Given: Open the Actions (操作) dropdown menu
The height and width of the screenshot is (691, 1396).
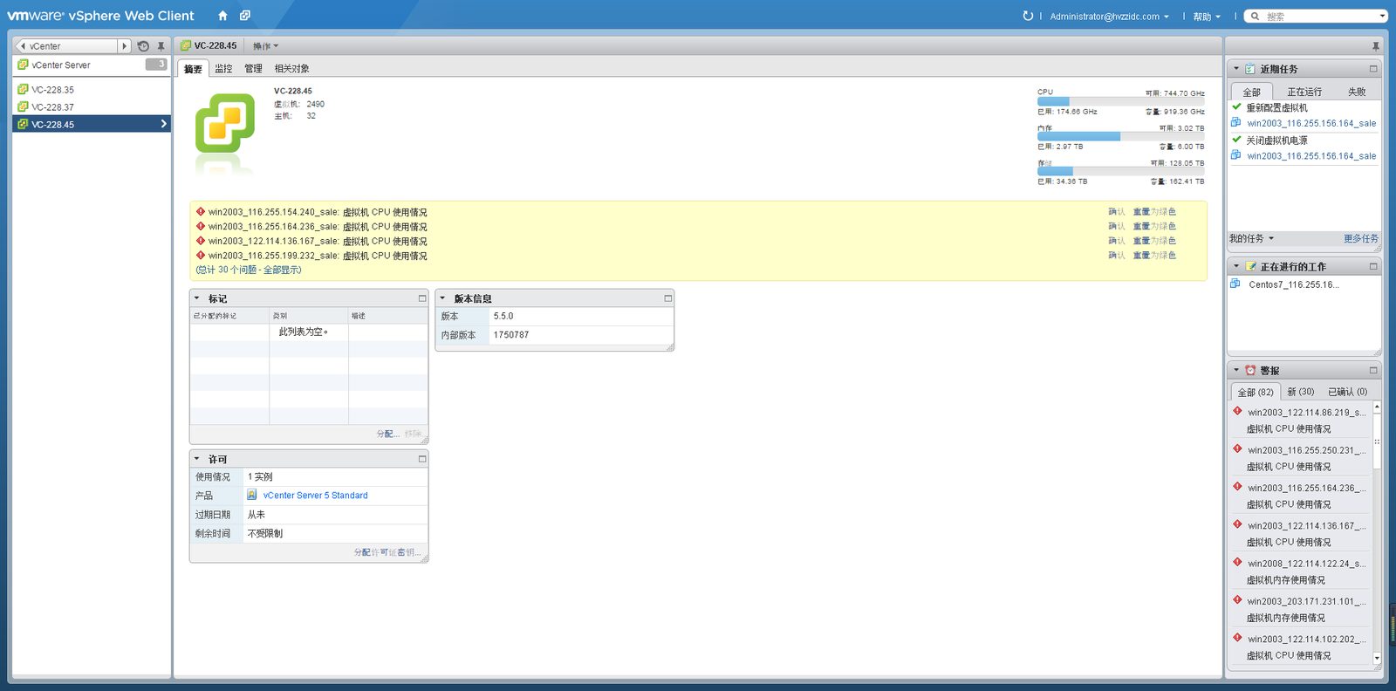Looking at the screenshot, I should [266, 46].
